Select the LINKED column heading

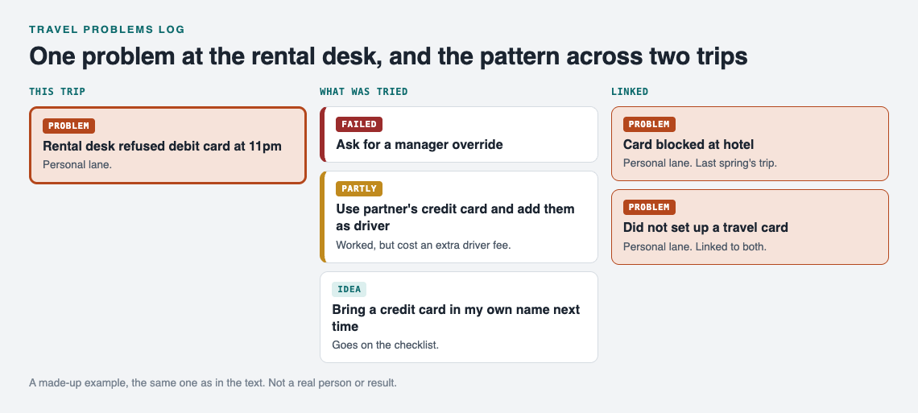(x=630, y=91)
